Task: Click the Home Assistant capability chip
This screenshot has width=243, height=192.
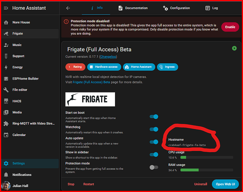Action: click(139, 67)
